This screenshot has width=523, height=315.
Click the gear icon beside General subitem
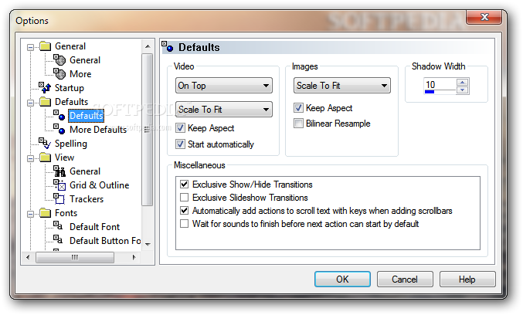pos(59,60)
